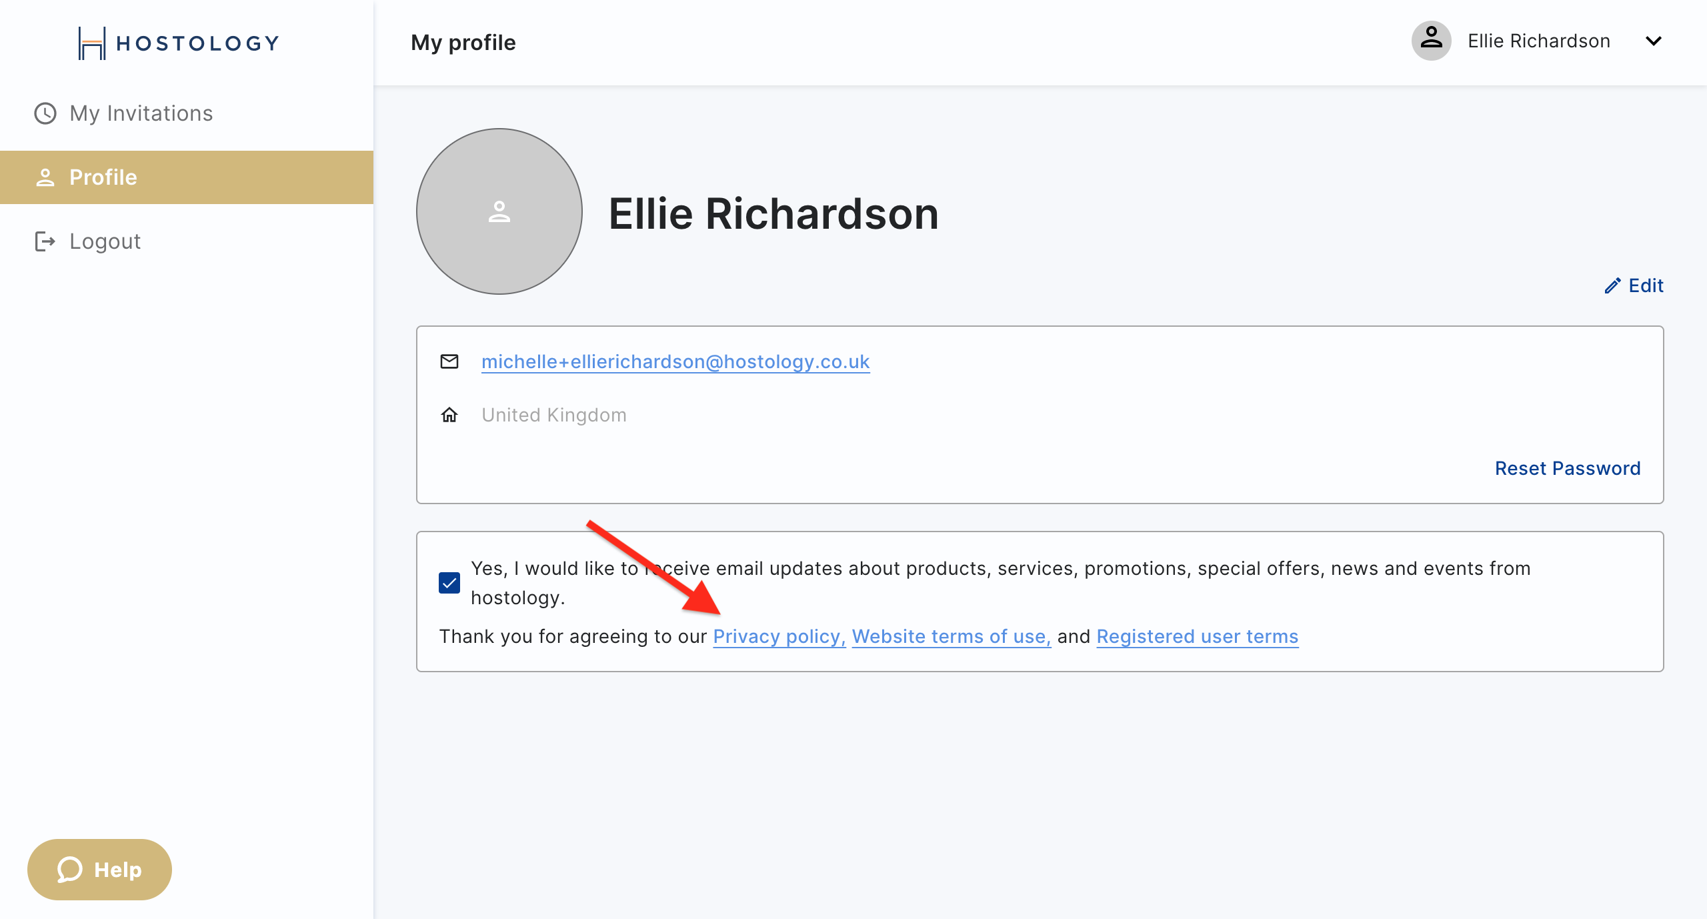Click the clock icon beside My Invitations
The width and height of the screenshot is (1707, 919).
[x=45, y=113]
